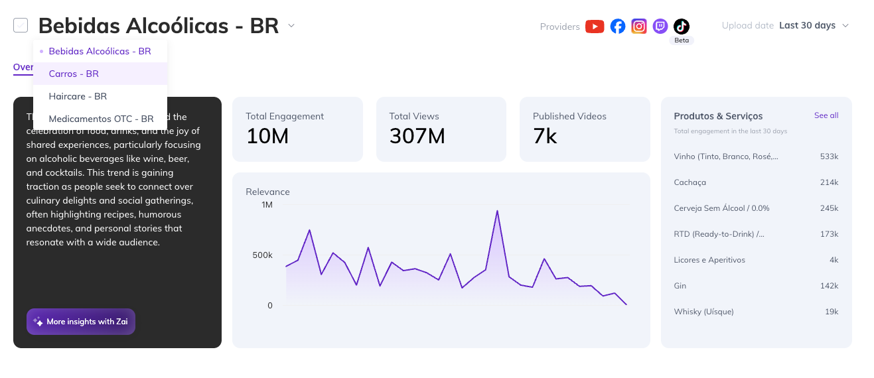This screenshot has height=378, width=874.
Task: Select the Twitch provider icon
Action: click(660, 27)
